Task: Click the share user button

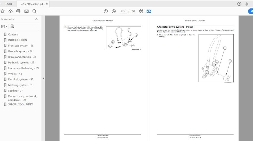Action: (x=250, y=11)
